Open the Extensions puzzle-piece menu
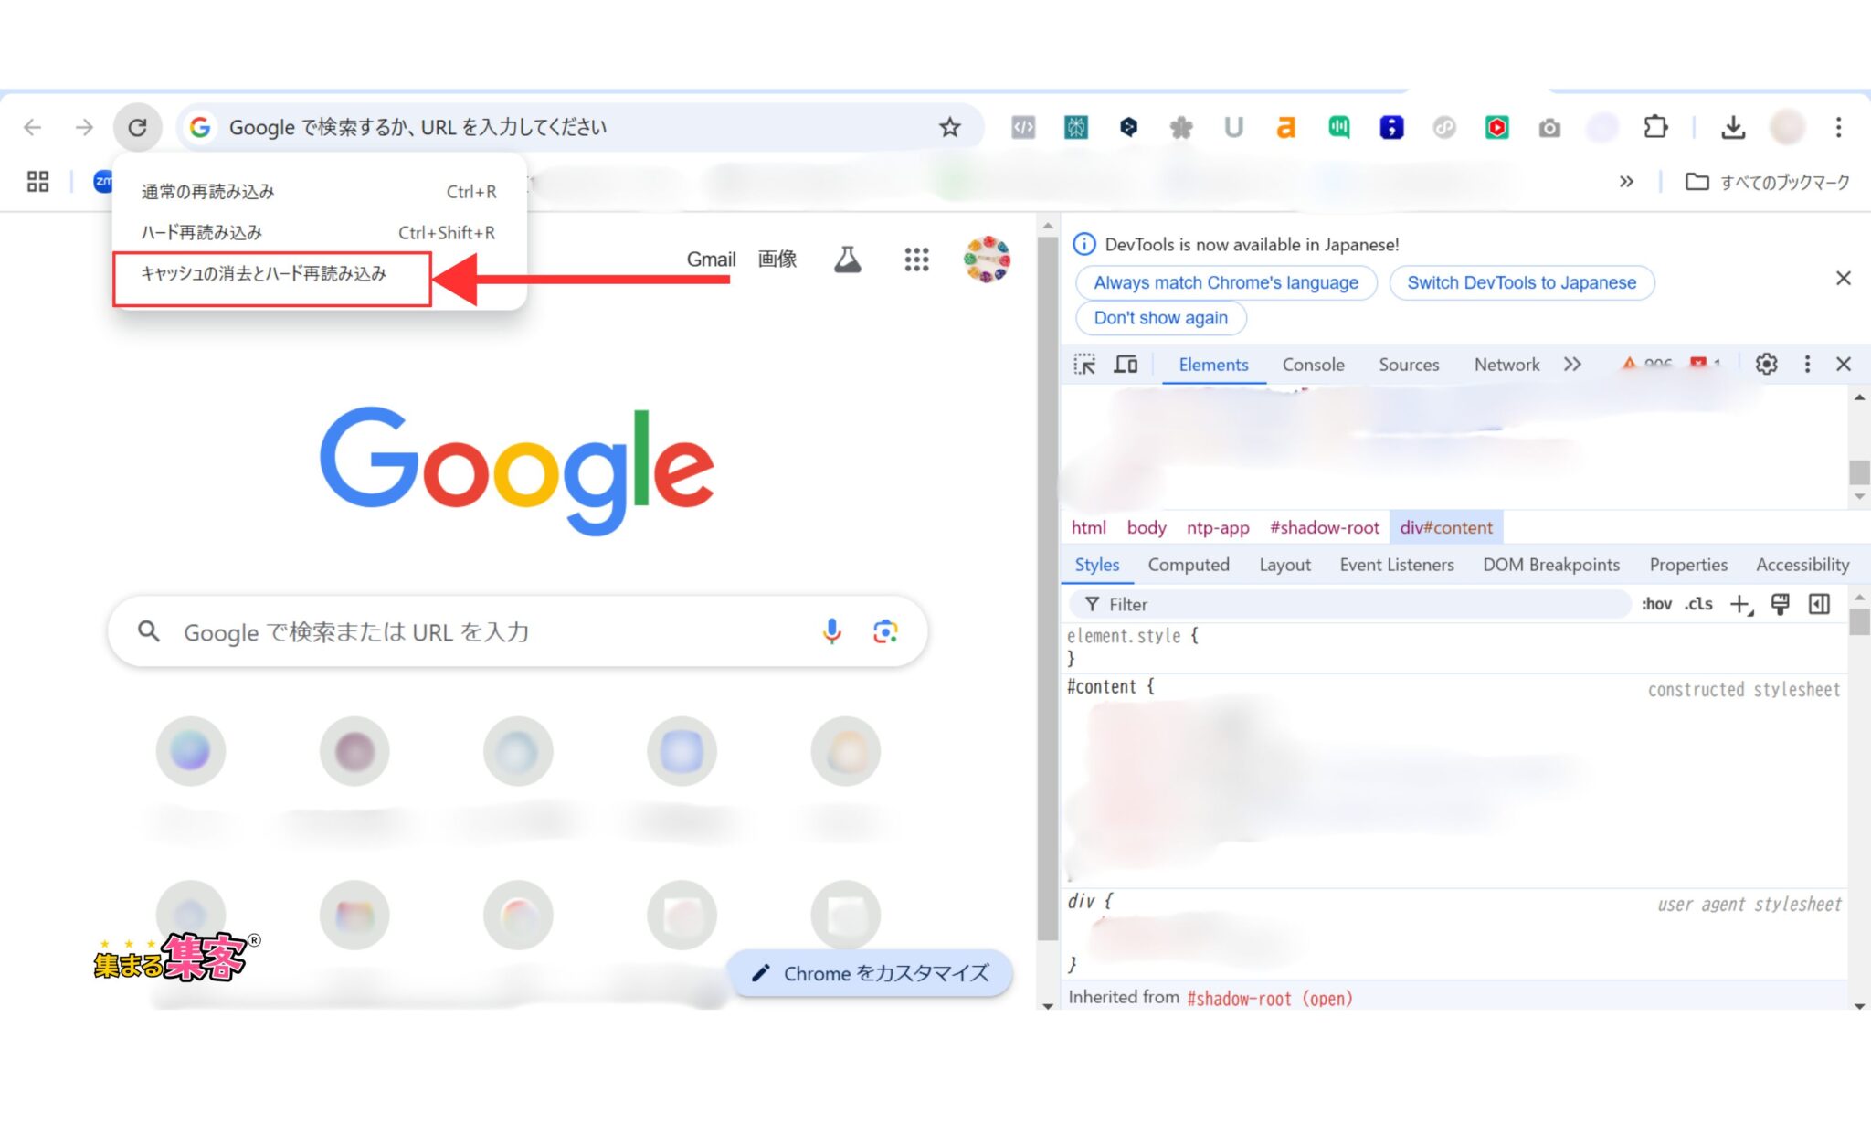 coord(1655,127)
